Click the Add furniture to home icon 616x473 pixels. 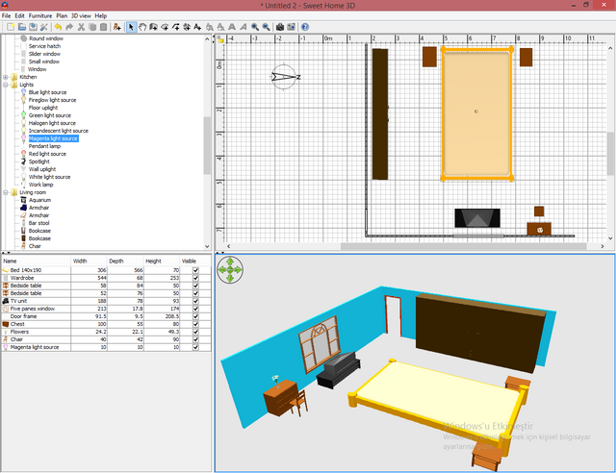coord(116,28)
